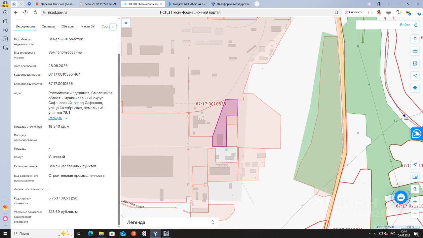
Task: Click the date value 28.08.2025
Action: click(58, 66)
